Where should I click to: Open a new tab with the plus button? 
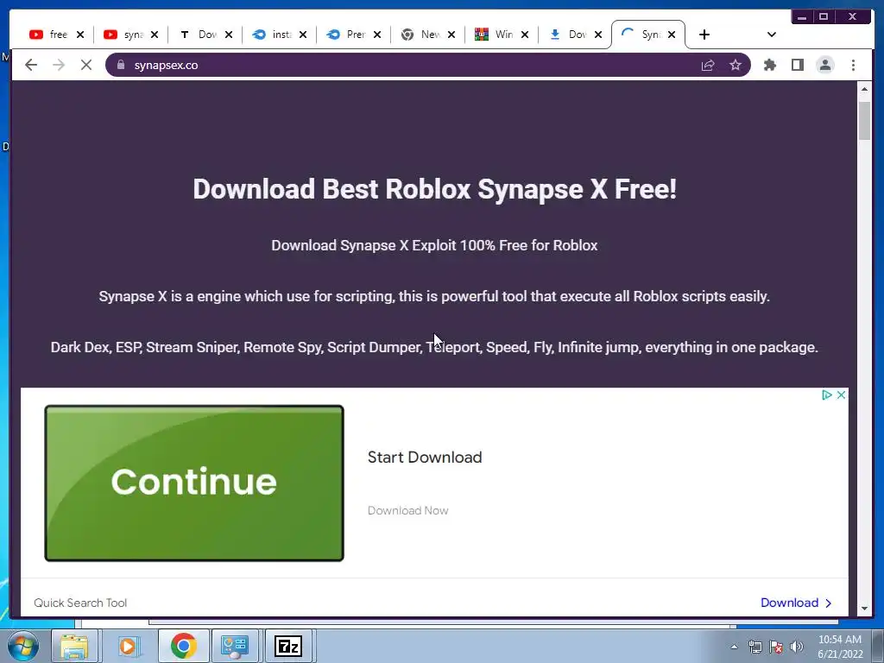[x=704, y=35]
